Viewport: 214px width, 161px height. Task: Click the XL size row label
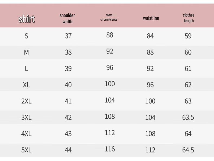click(26, 85)
